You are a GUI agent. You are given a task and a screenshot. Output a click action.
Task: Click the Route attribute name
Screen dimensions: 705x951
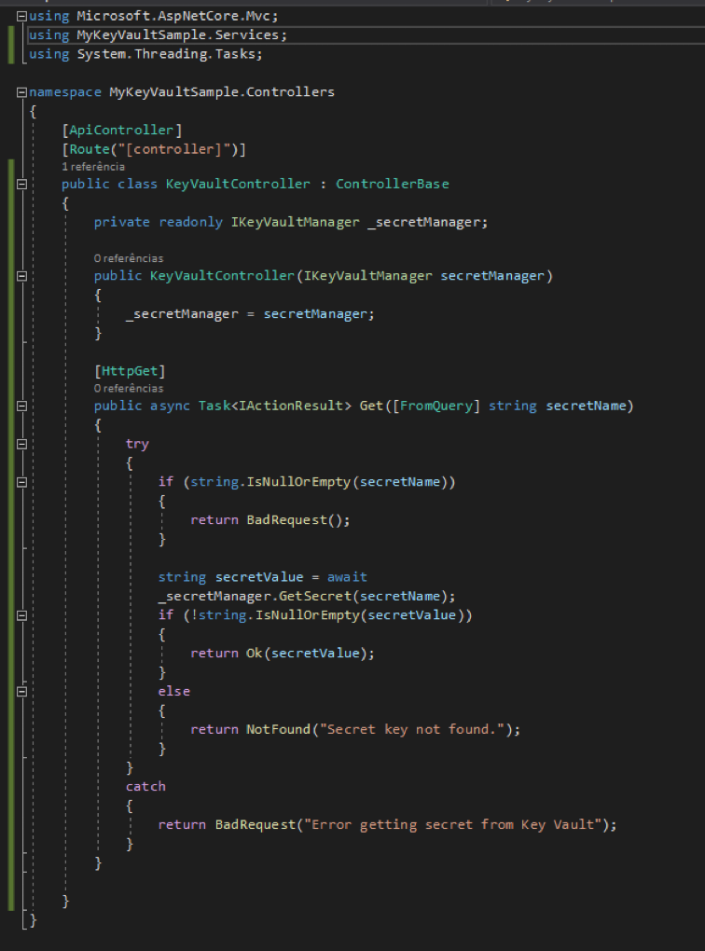pos(89,149)
